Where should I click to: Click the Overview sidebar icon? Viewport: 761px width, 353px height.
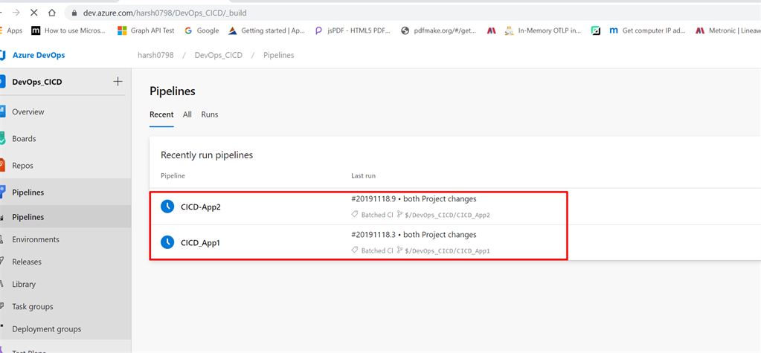(x=3, y=112)
